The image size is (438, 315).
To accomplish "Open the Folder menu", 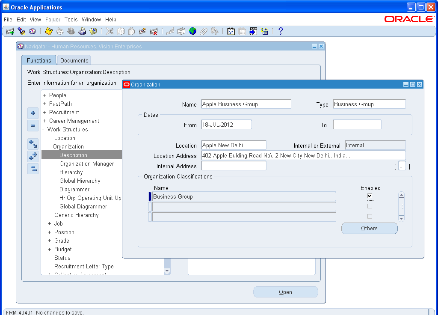I will tap(53, 20).
